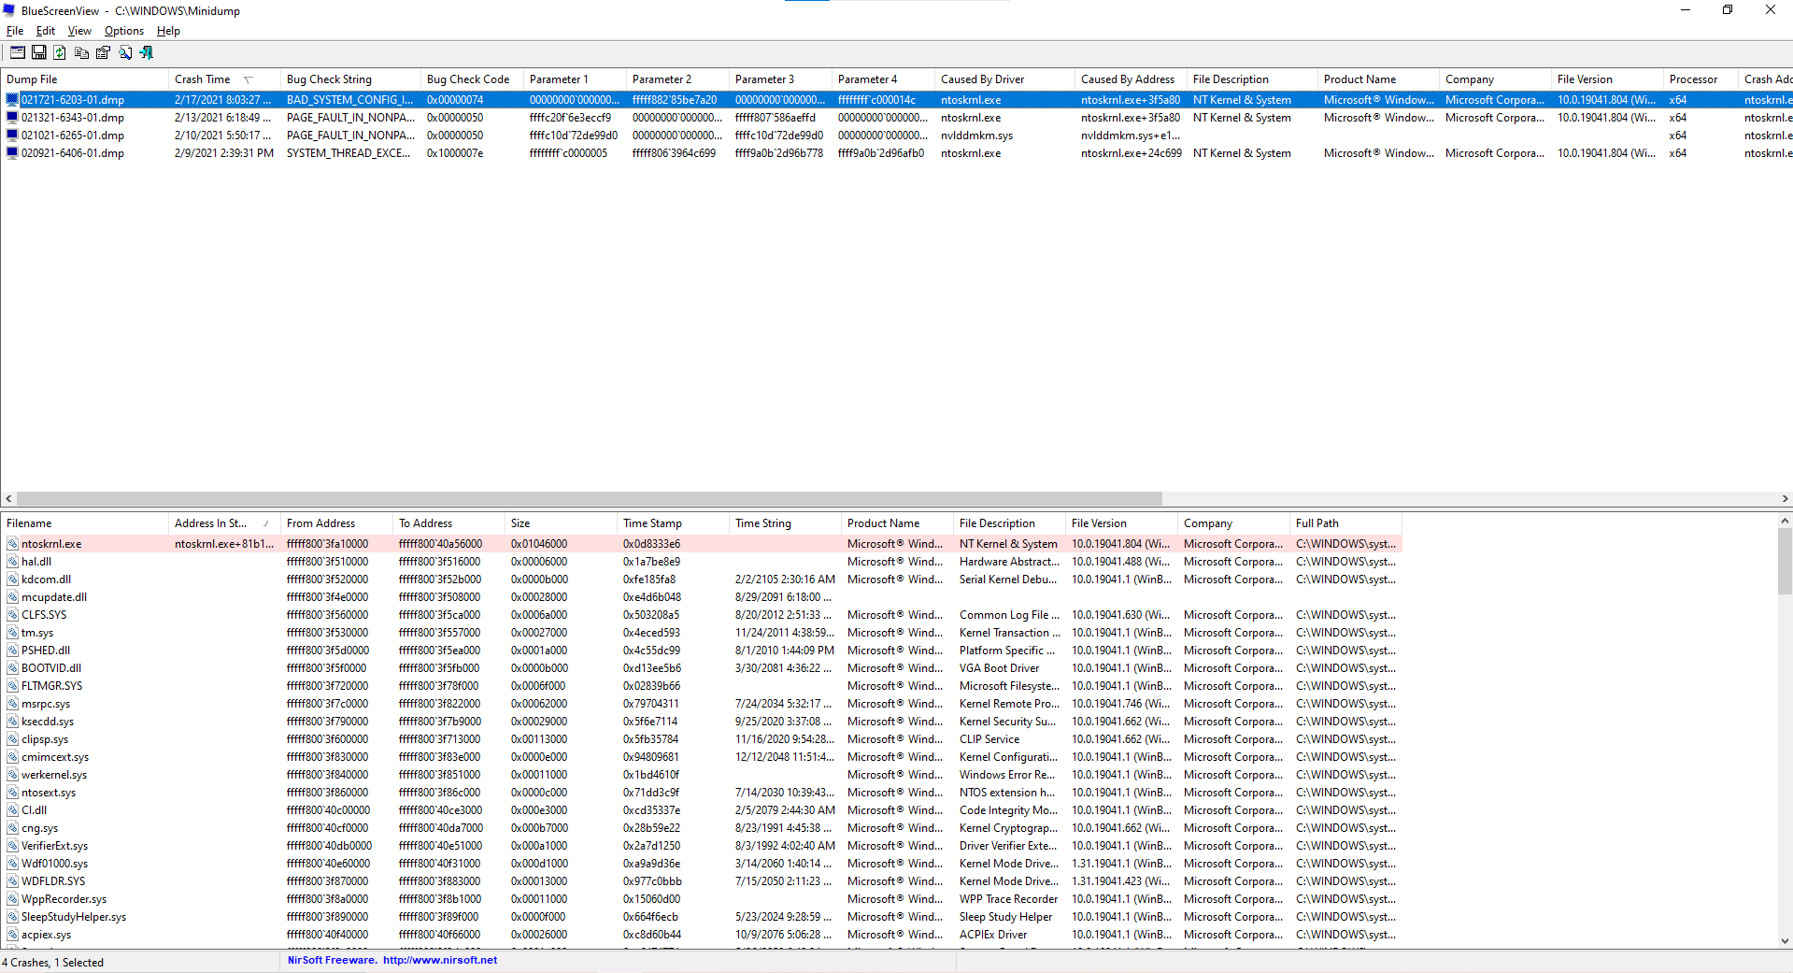Open the File menu
This screenshot has height=973, width=1793.
click(x=15, y=31)
